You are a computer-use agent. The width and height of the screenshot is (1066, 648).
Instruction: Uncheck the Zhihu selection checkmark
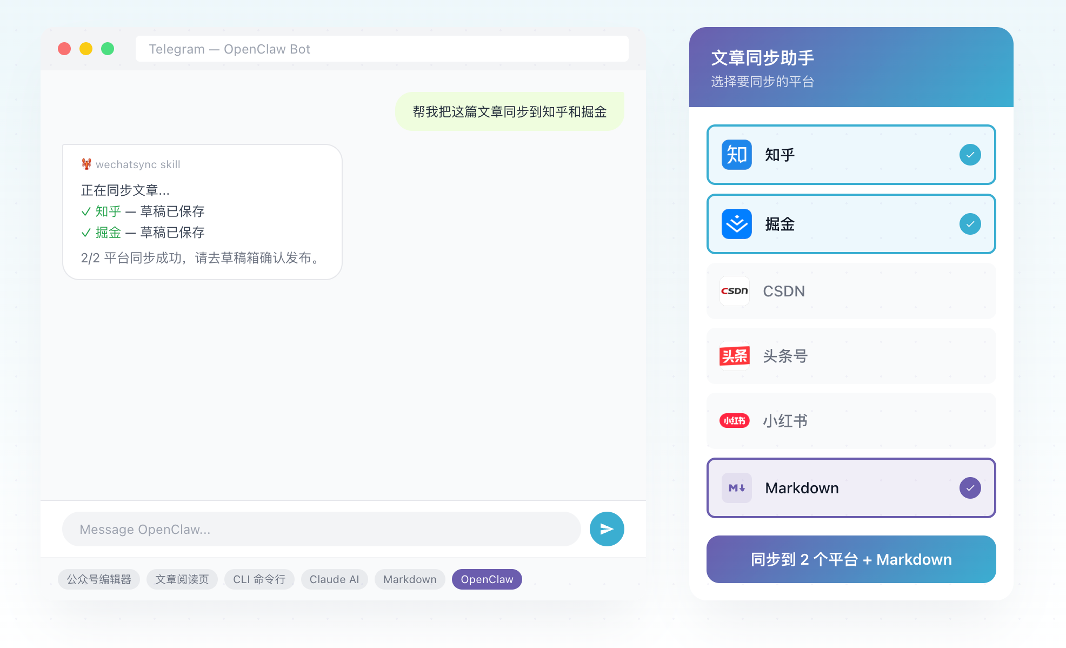tap(970, 155)
